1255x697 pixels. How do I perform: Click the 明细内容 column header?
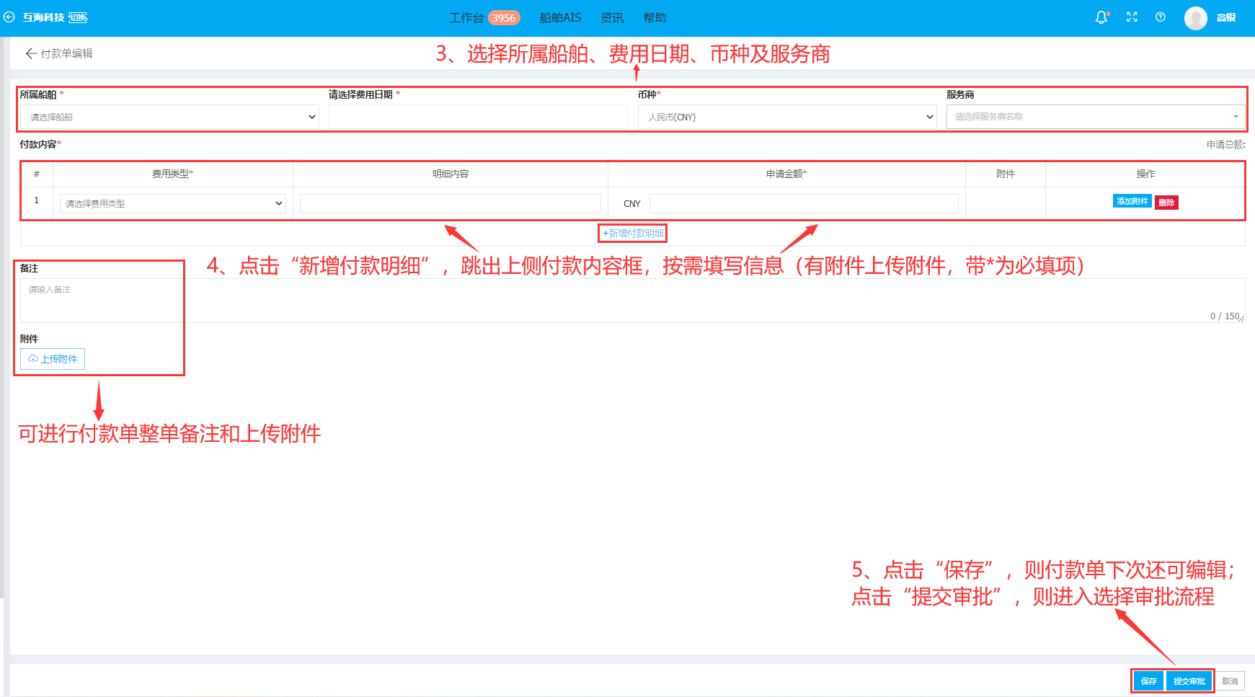451,174
